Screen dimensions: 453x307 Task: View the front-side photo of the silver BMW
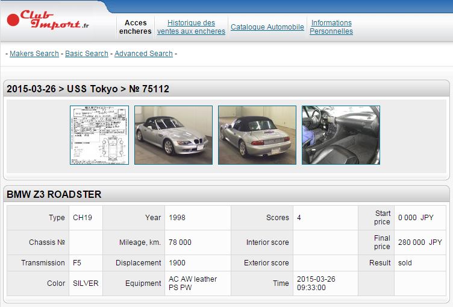[x=173, y=135]
